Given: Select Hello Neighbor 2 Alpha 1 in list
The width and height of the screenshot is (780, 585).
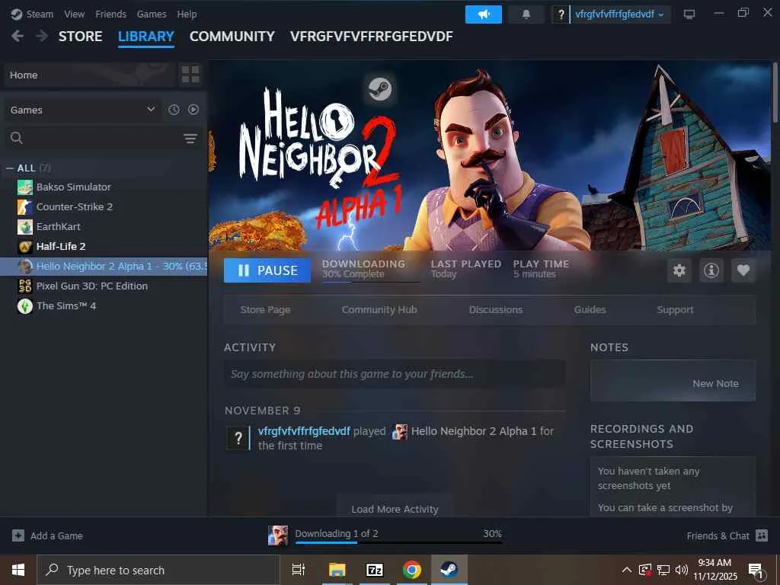Looking at the screenshot, I should tap(104, 266).
